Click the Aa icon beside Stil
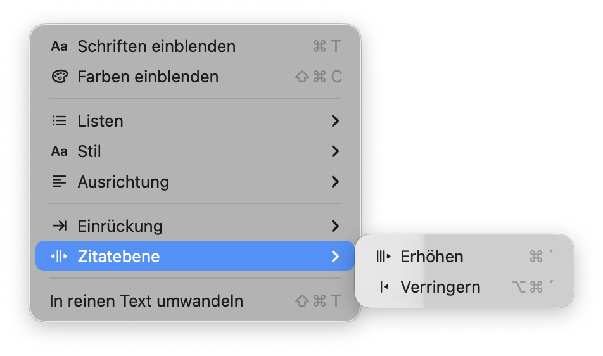Screen dimensions: 603x356 tap(59, 151)
